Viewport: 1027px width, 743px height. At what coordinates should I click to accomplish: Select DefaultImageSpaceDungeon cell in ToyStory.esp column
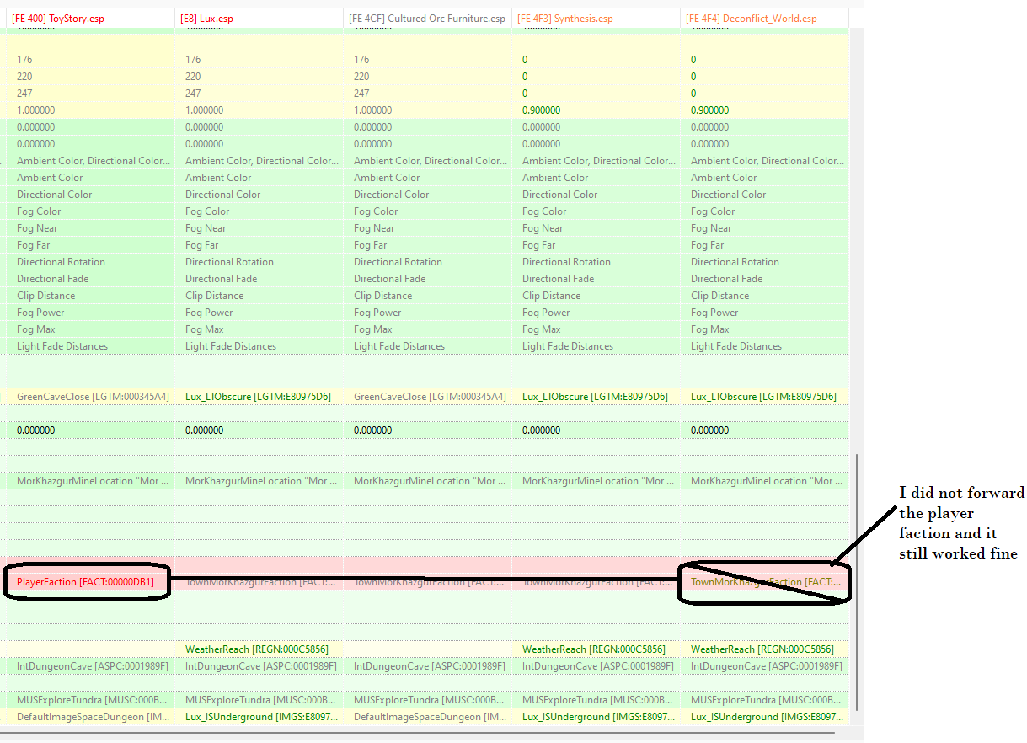coord(90,717)
